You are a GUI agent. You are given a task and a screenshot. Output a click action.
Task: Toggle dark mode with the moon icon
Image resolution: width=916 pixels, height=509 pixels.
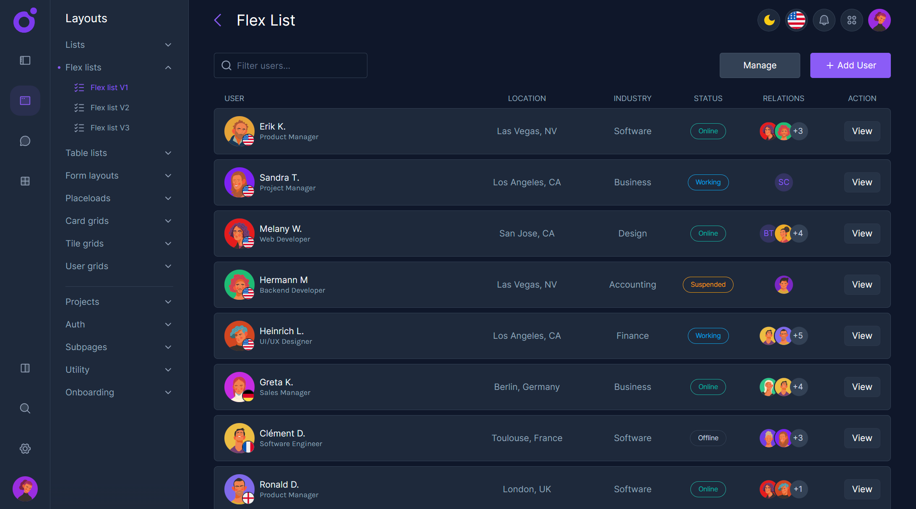pos(768,20)
